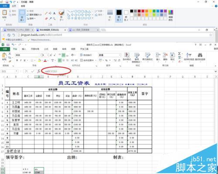Open the File menu in Paint

click(x=5, y=6)
